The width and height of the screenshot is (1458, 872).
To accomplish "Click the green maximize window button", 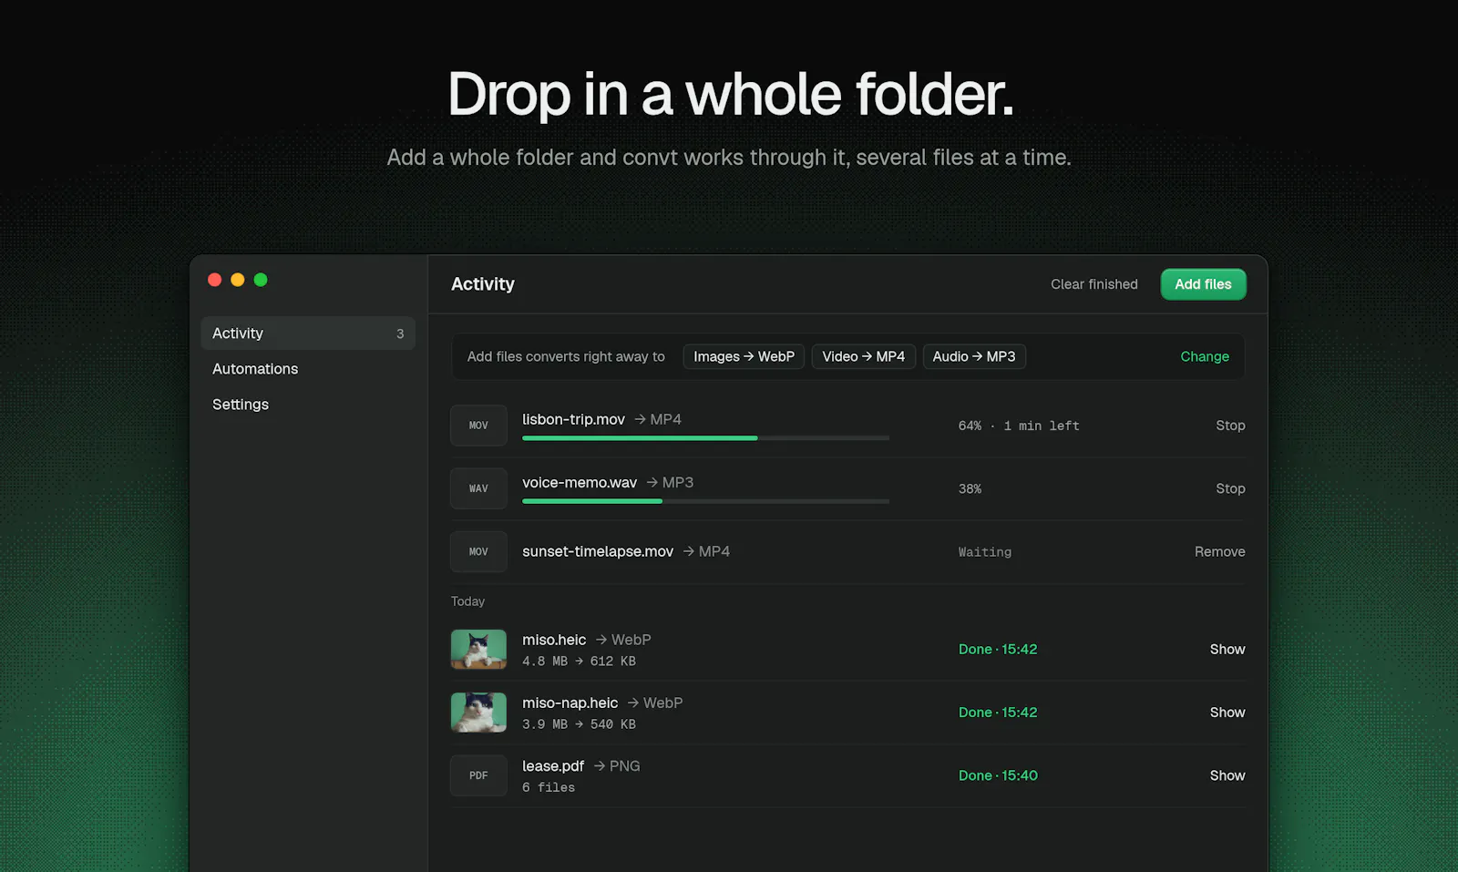I will [261, 280].
